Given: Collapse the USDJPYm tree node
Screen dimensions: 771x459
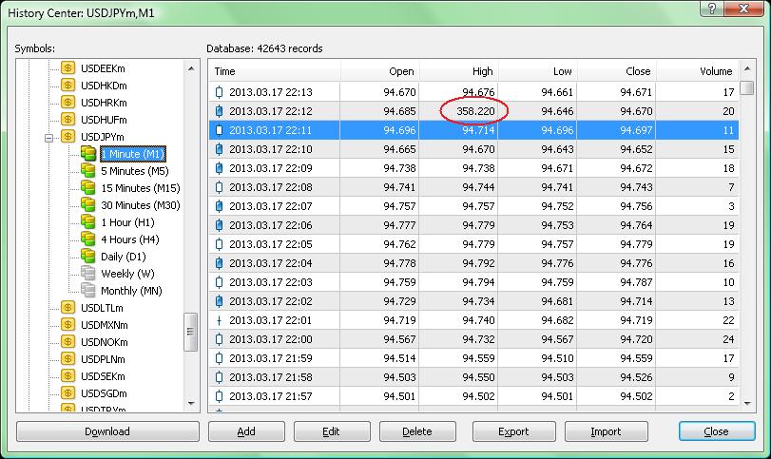Looking at the screenshot, I should (48, 138).
